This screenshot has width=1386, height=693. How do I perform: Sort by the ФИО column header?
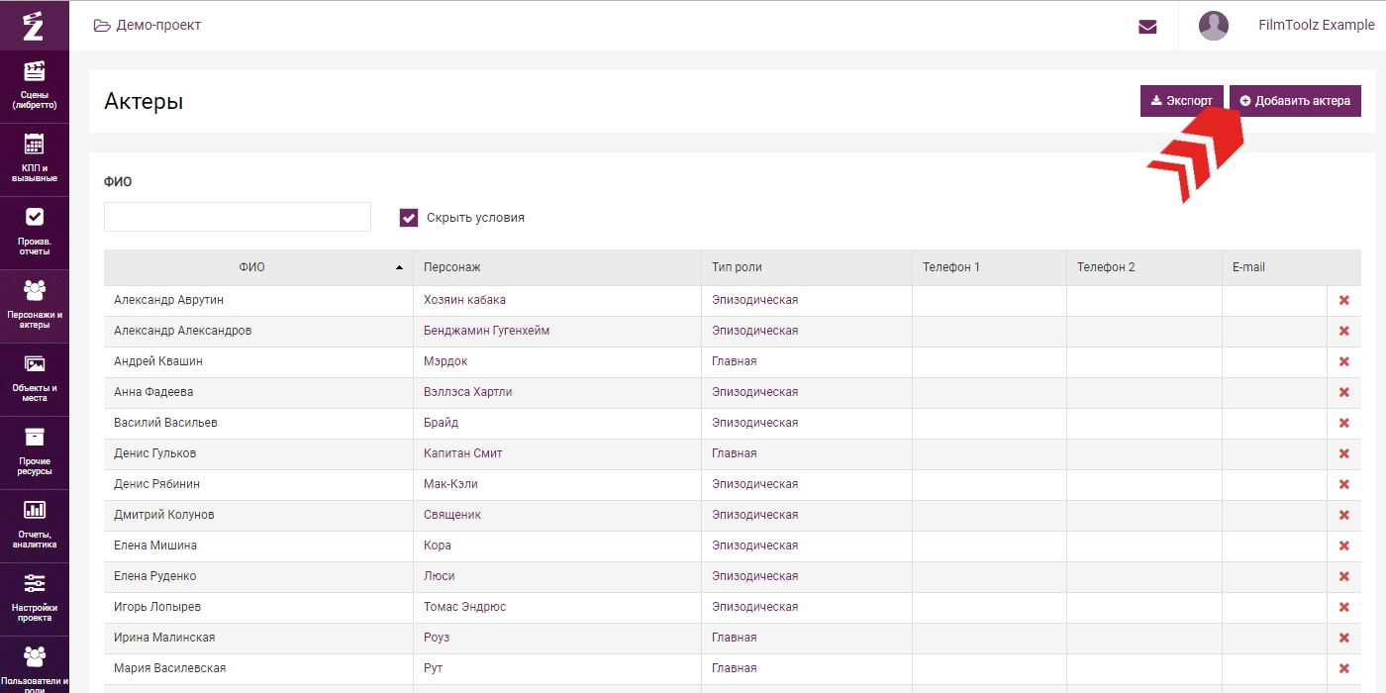coord(258,267)
